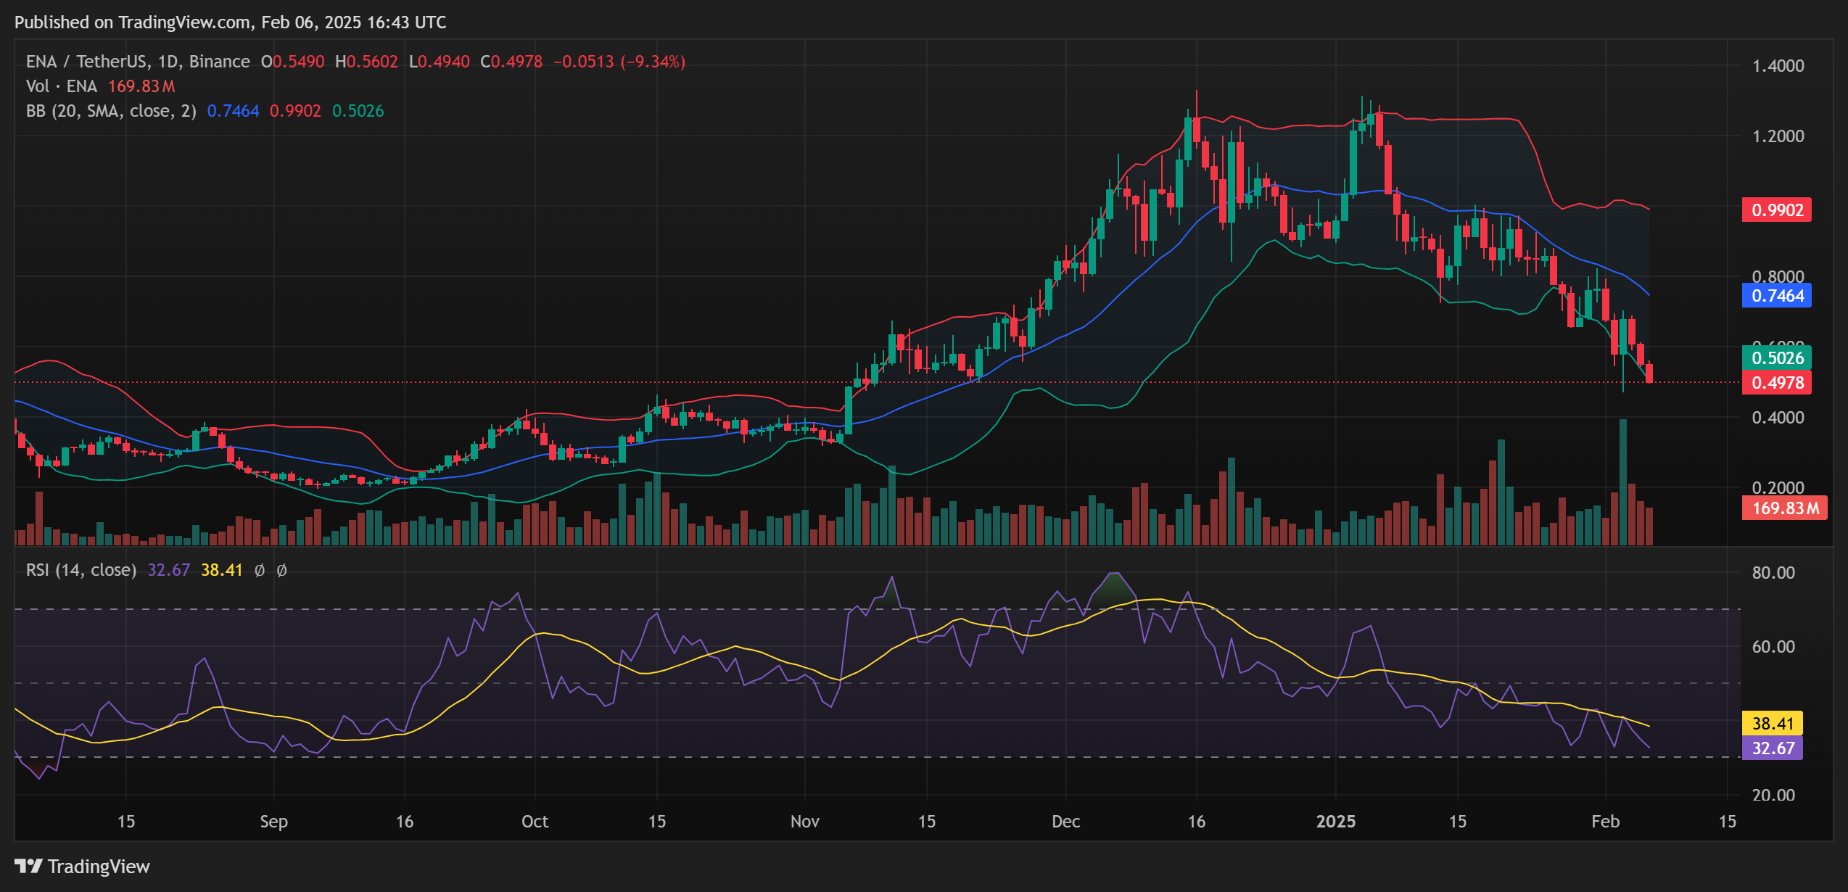This screenshot has height=892, width=1848.
Task: Select the Dec label on the time axis
Action: [x=1065, y=822]
